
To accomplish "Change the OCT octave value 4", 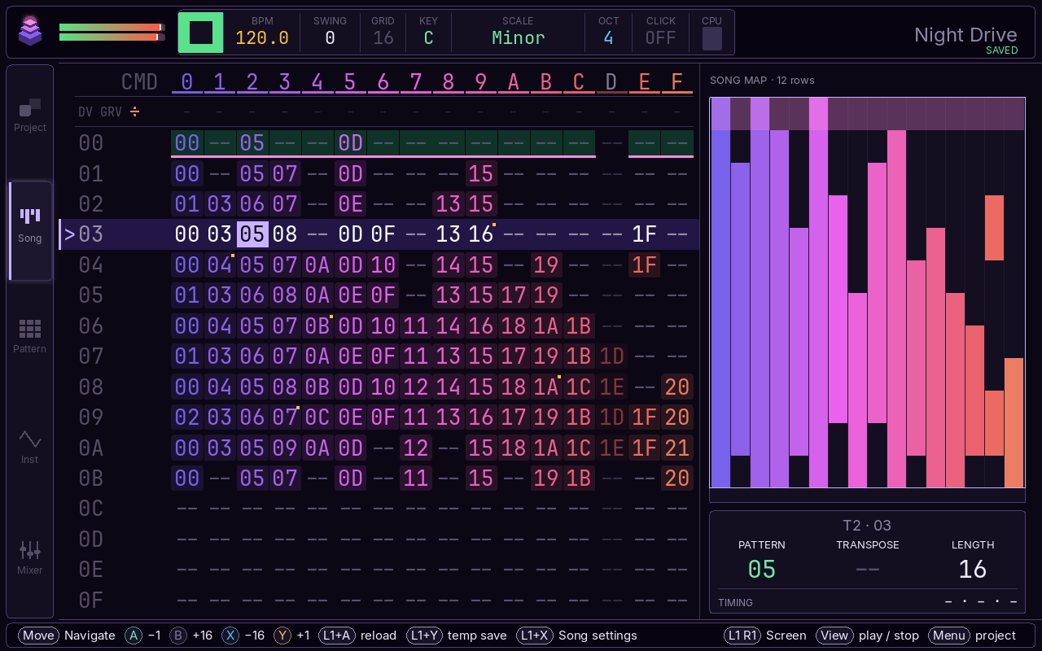I will coord(608,37).
